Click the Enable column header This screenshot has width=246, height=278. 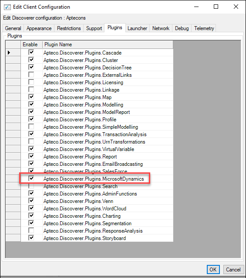(31, 45)
